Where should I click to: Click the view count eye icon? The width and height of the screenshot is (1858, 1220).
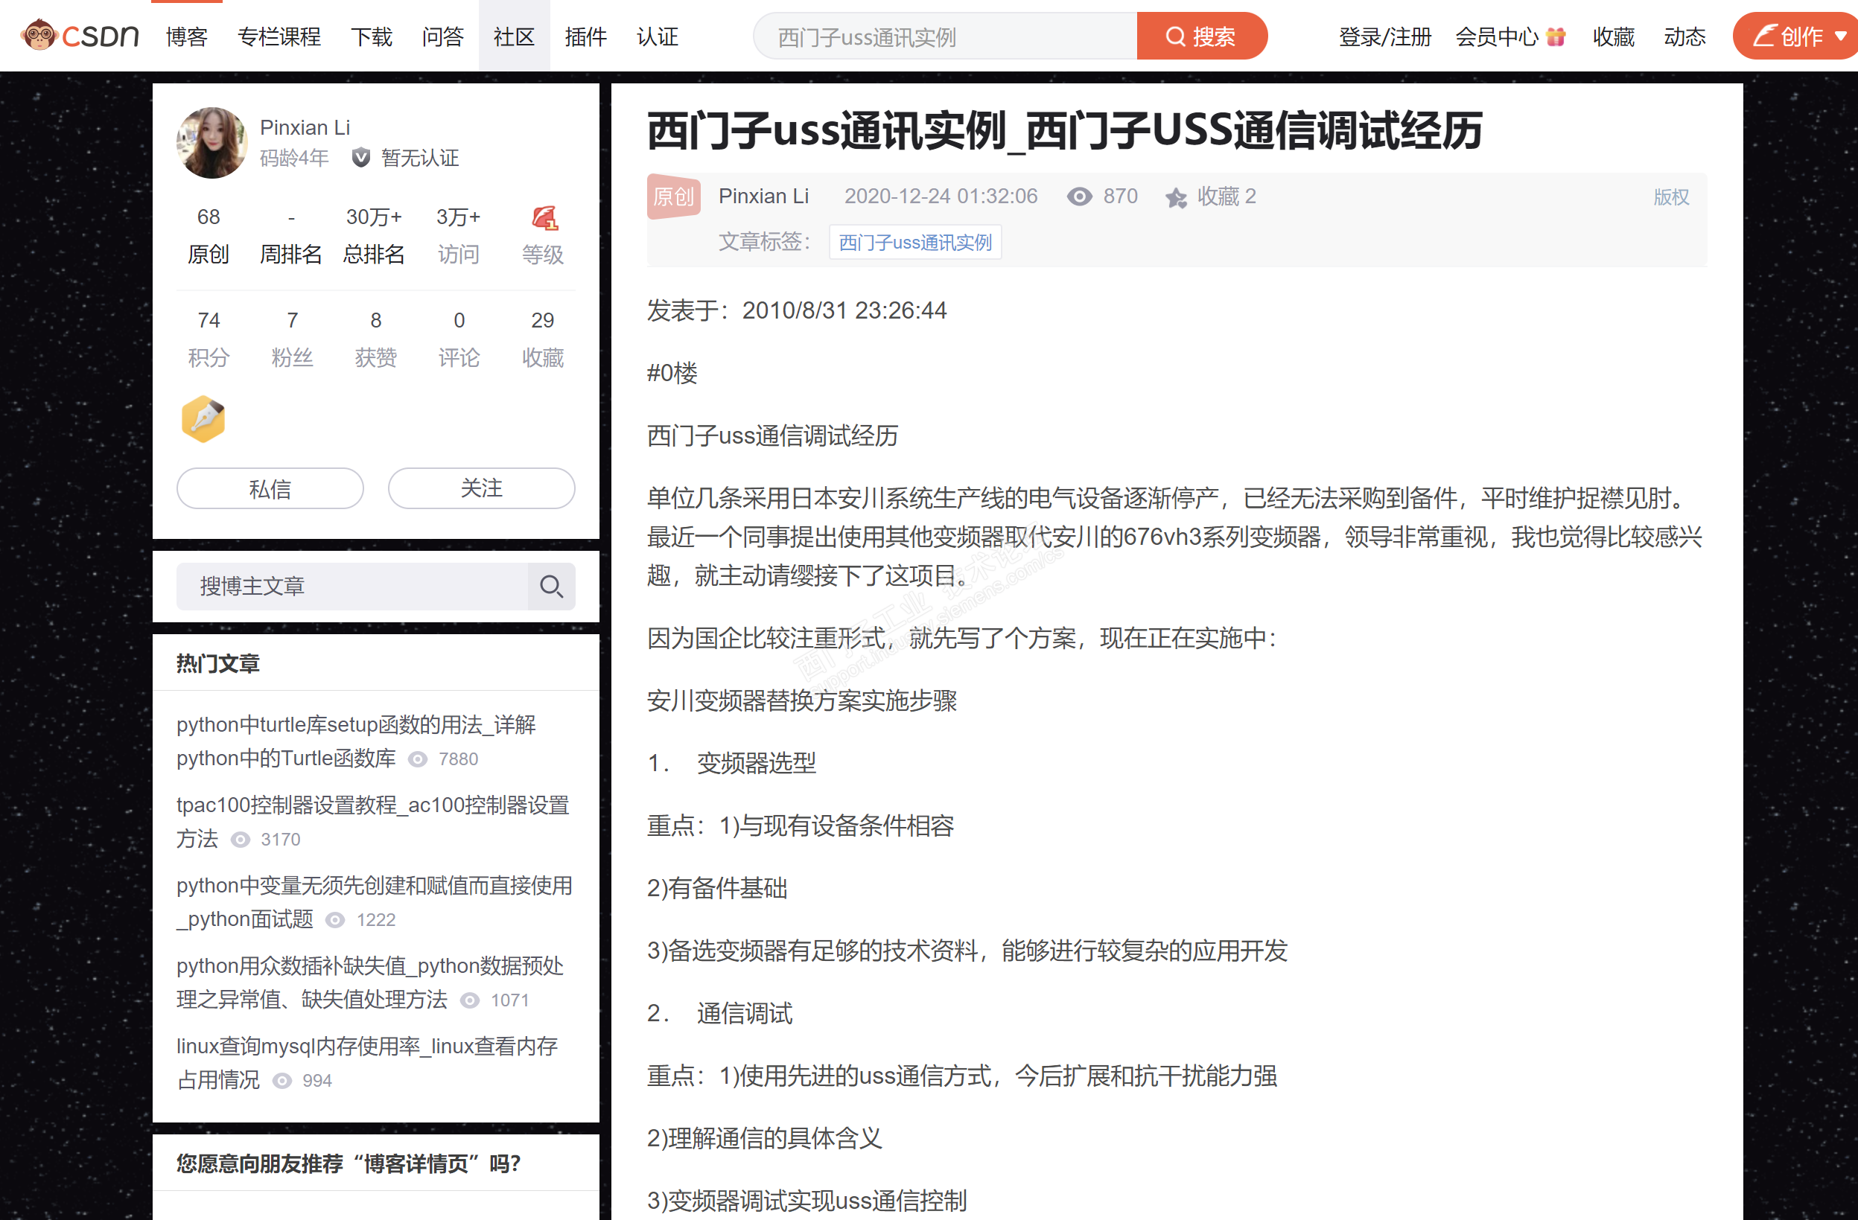coord(1079,197)
